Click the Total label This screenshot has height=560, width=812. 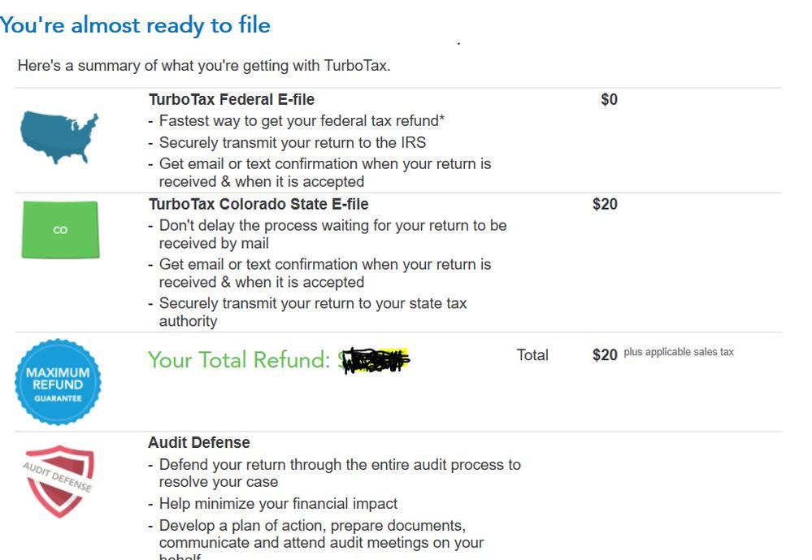532,355
